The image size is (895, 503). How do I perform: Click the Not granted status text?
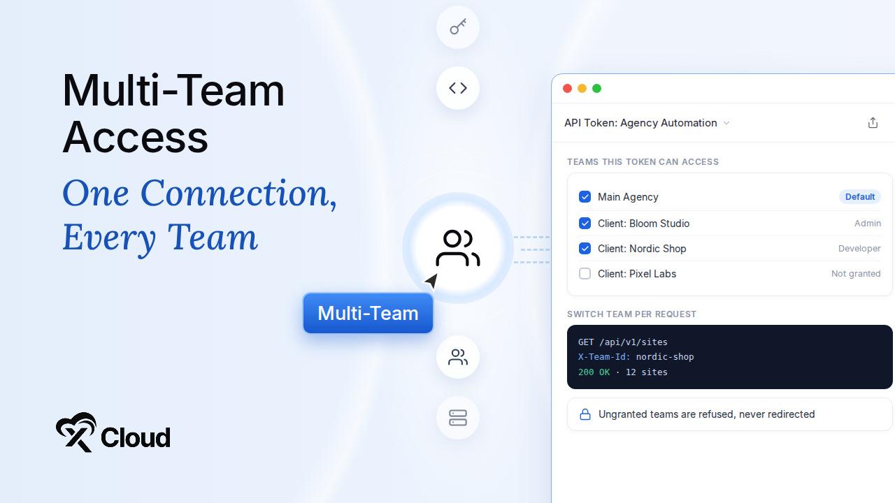point(856,274)
